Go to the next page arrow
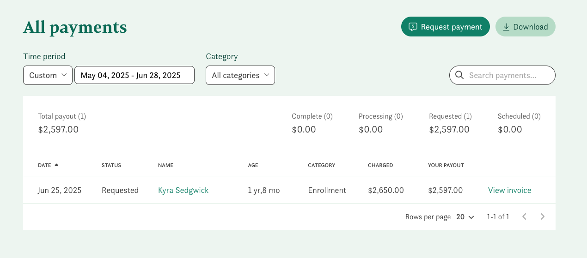This screenshot has height=258, width=587. click(x=543, y=216)
